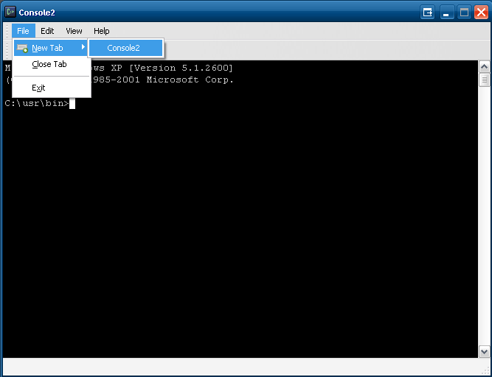Click the vertical scrollbar thumb

484,80
